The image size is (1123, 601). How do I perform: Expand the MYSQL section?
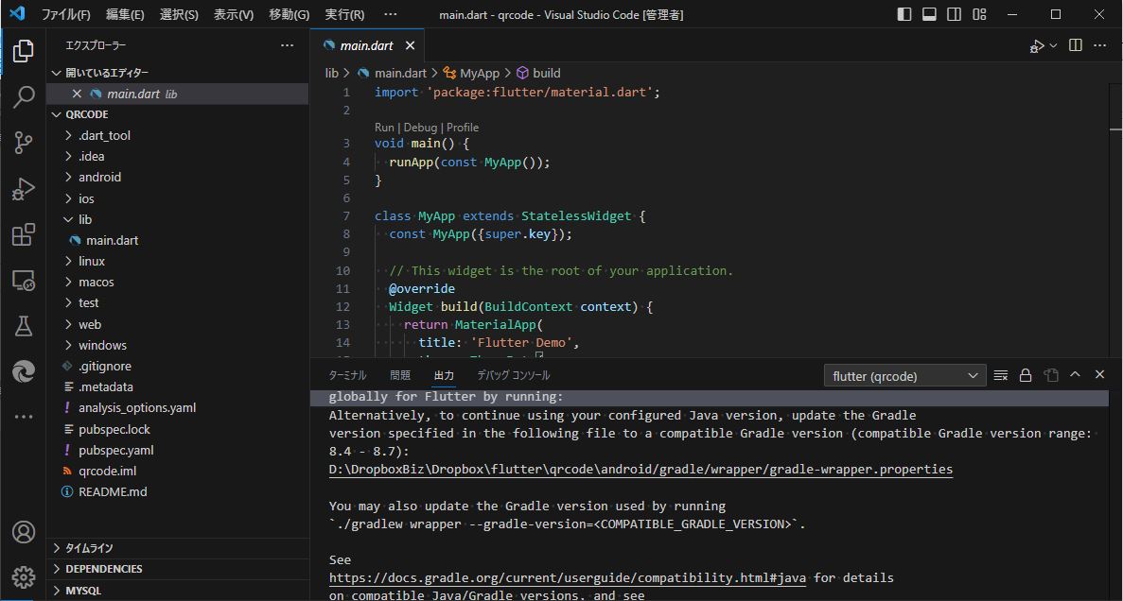pos(178,591)
